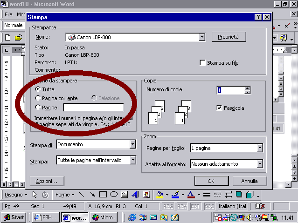Click the Numero di copie field
The height and width of the screenshot is (223, 298).
pyautogui.click(x=230, y=90)
